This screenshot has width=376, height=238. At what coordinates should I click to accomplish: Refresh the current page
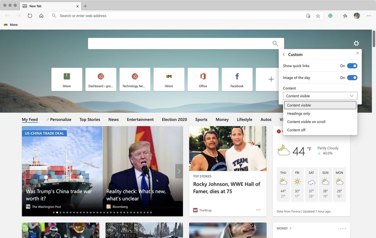click(x=30, y=16)
